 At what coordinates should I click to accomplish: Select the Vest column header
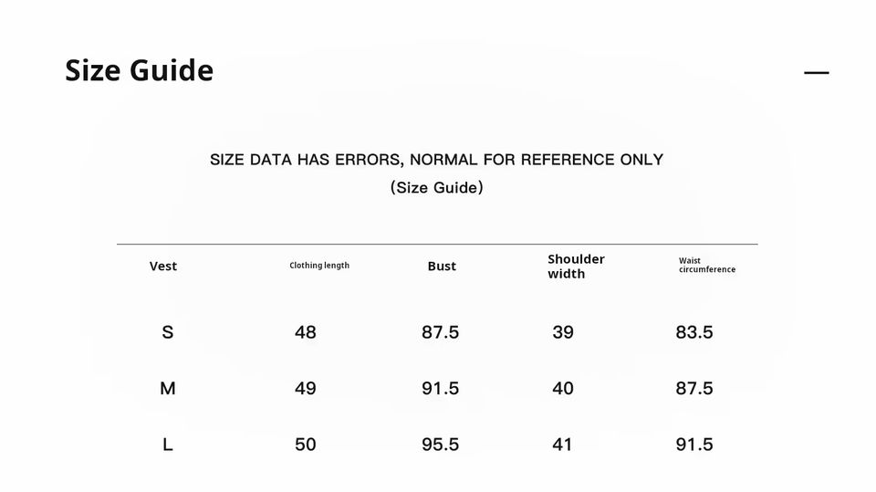[x=163, y=267]
